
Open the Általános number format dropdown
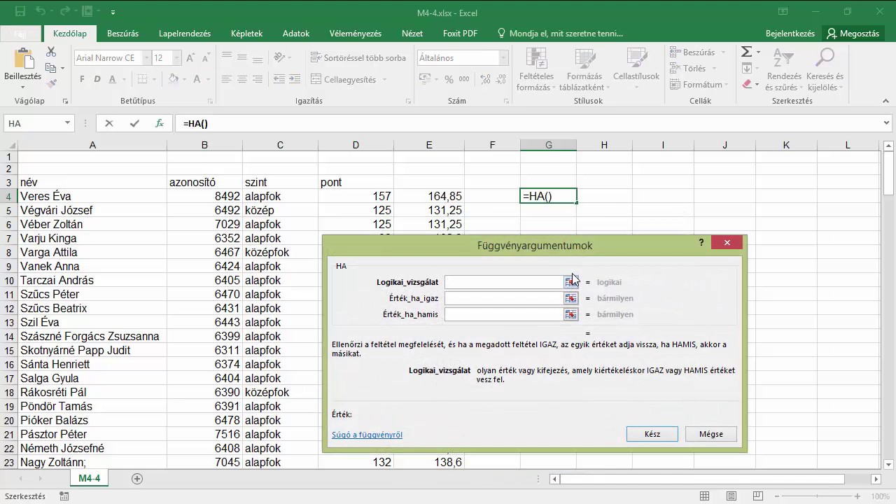(503, 58)
